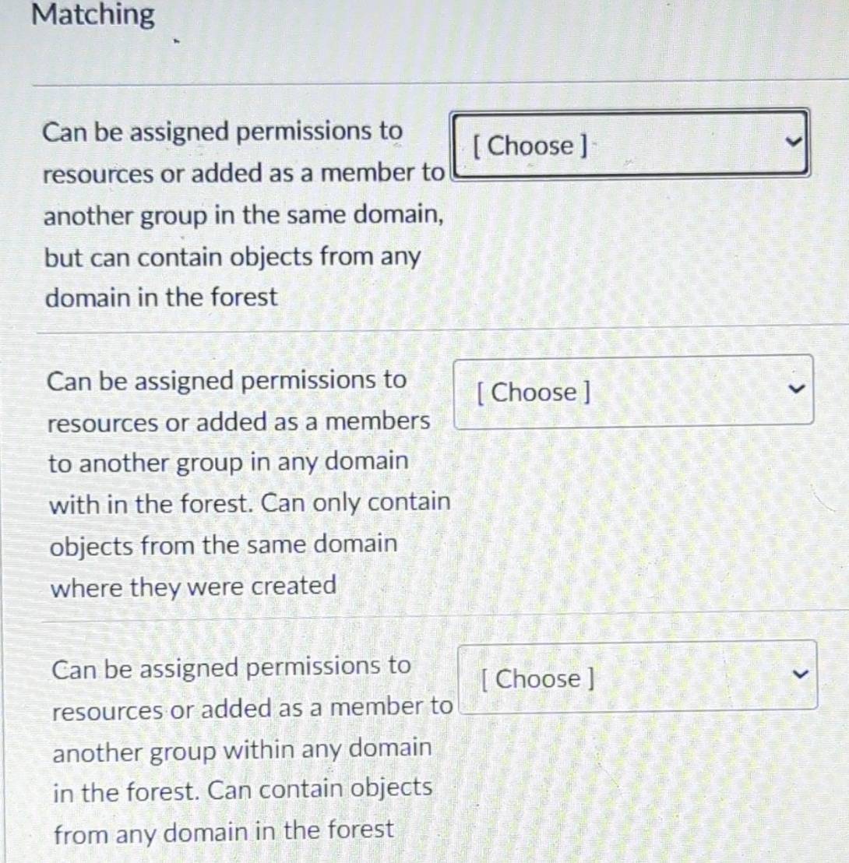Click the '[ Choose ]' placeholder in the third dropdown
Viewport: 849px width, 863px height.
pos(537,678)
